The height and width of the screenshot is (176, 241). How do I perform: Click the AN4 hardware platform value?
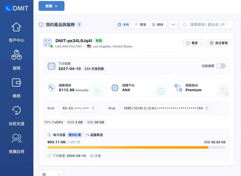click(x=126, y=90)
